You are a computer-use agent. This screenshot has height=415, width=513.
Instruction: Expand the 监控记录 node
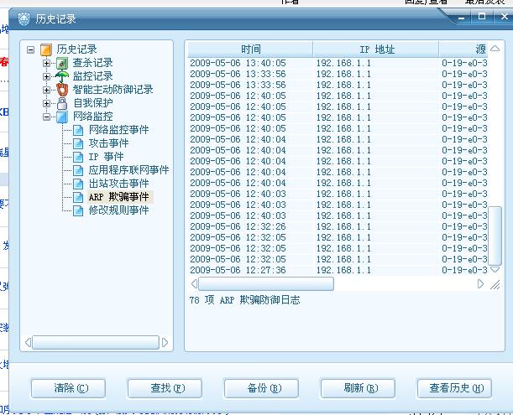46,76
